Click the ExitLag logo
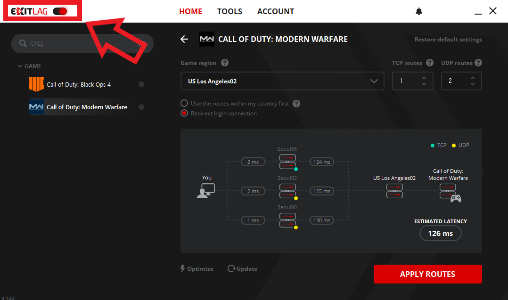Image resolution: width=508 pixels, height=300 pixels. (x=29, y=11)
